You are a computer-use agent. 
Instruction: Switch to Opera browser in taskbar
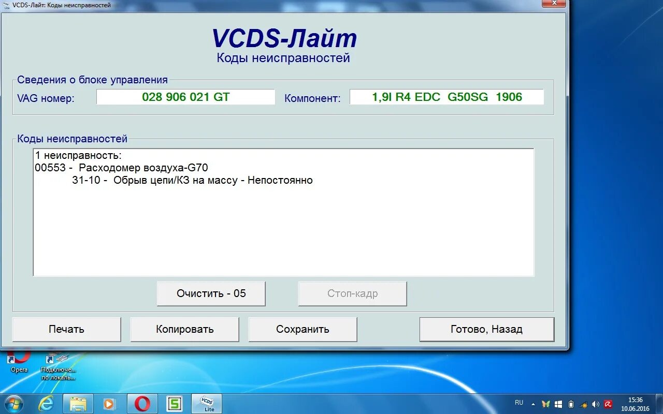(x=142, y=404)
